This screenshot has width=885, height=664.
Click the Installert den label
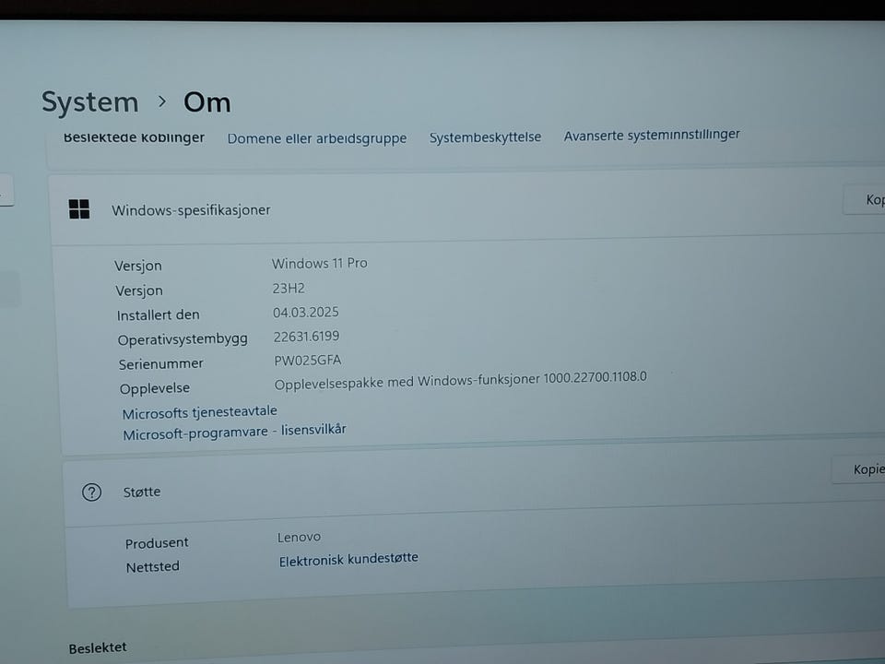(158, 315)
